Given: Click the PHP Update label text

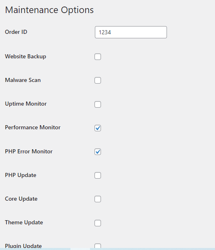Looking at the screenshot, I should click(20, 175).
